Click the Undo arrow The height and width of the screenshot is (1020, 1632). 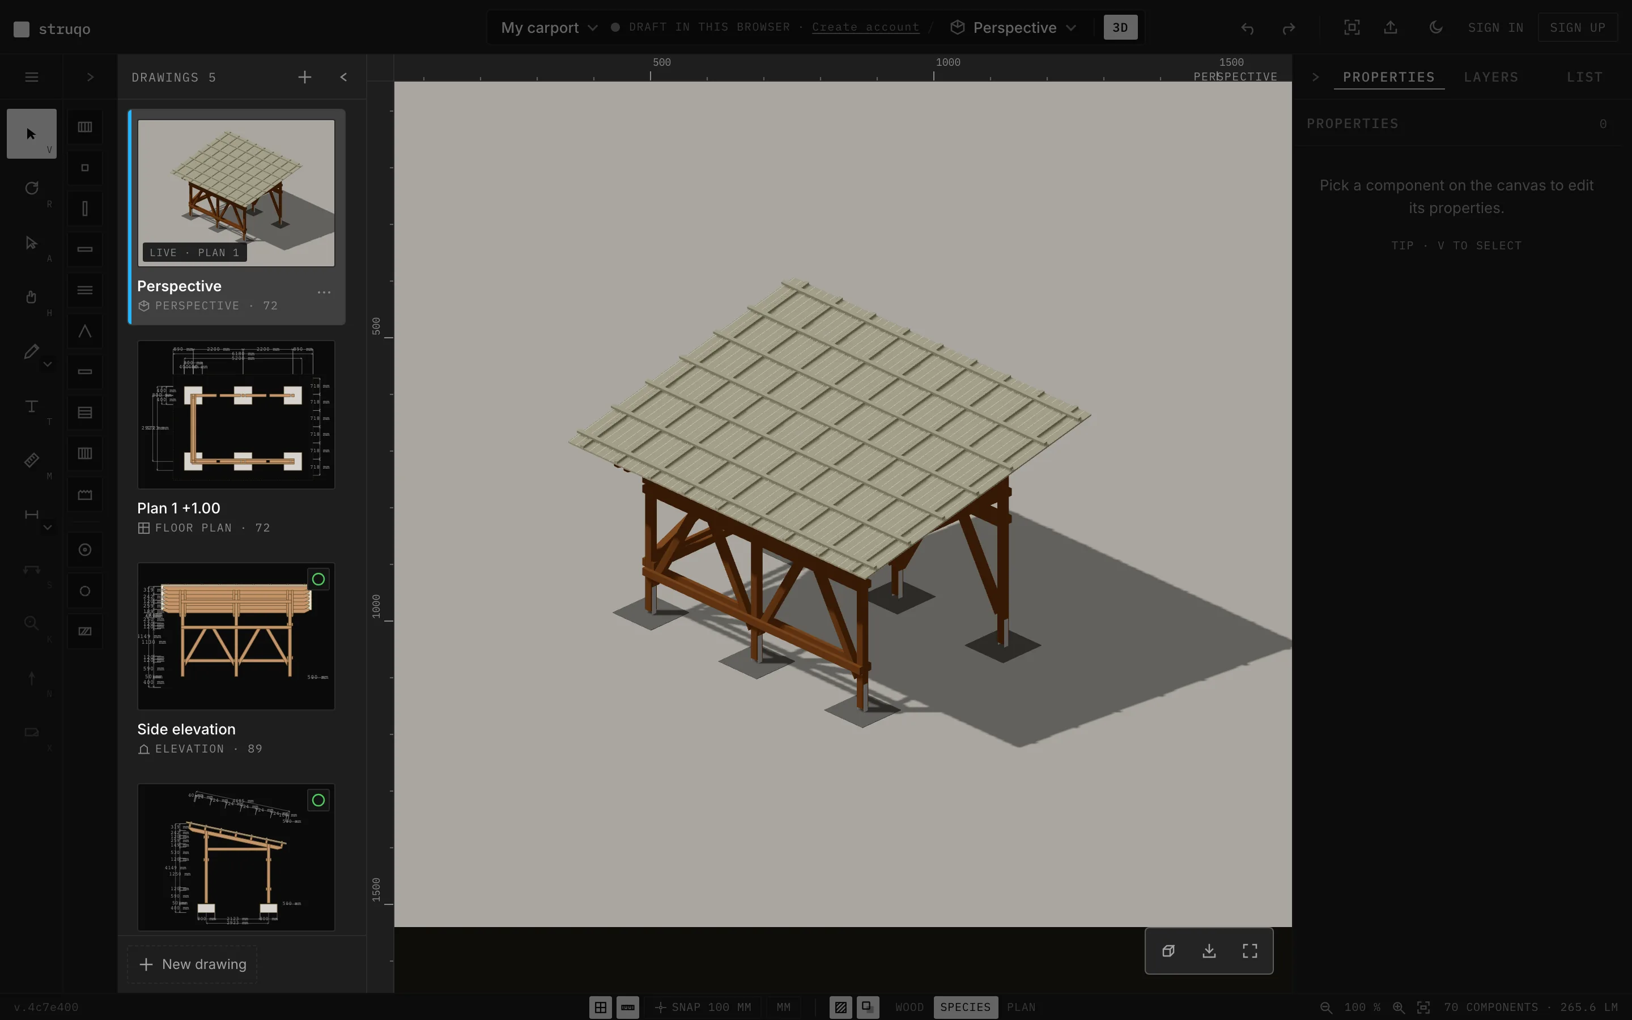1248,28
